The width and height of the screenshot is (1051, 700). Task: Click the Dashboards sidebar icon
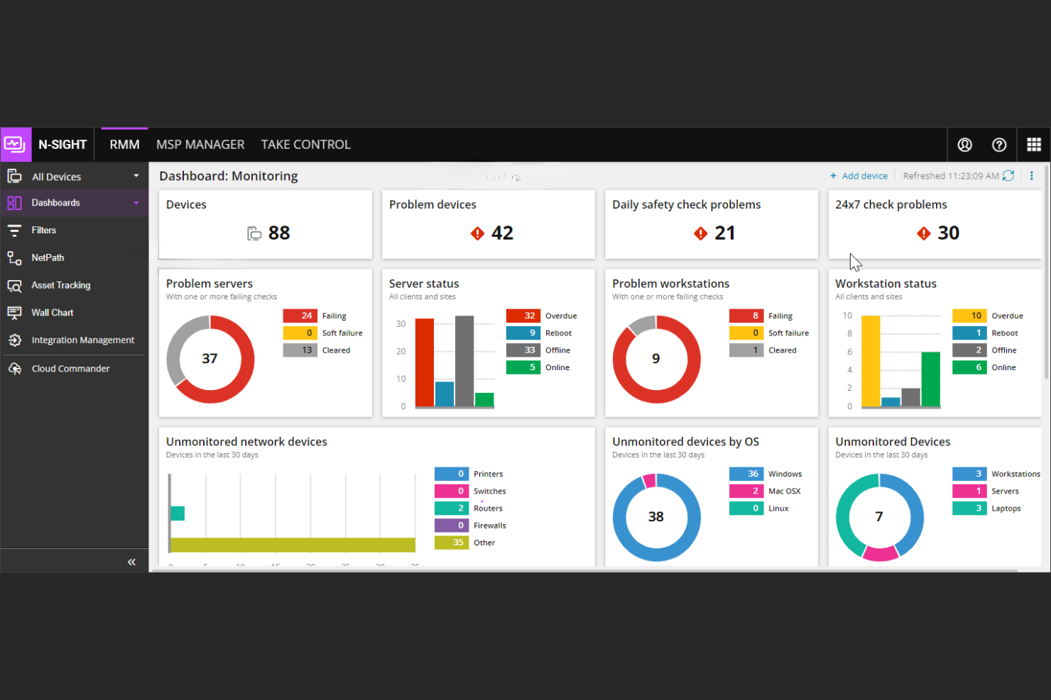coord(14,203)
